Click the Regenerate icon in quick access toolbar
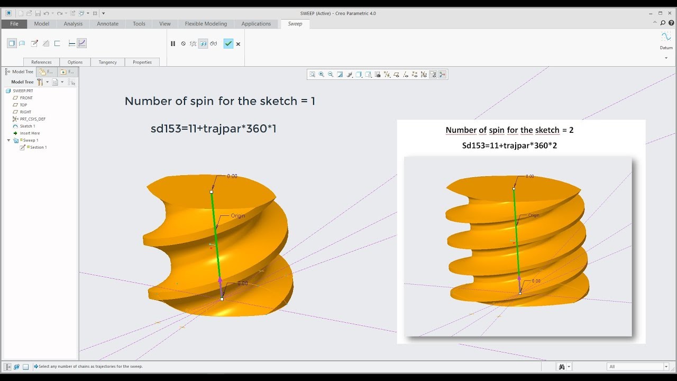Screen dimensions: 677x381 click(x=72, y=13)
